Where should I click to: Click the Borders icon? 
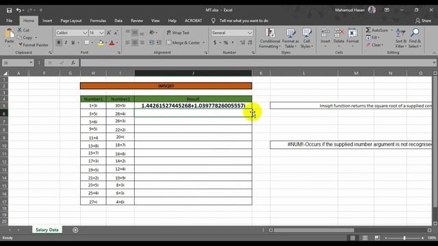click(x=87, y=42)
